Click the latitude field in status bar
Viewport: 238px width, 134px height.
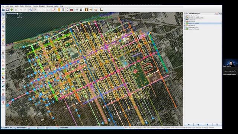(x=7, y=128)
